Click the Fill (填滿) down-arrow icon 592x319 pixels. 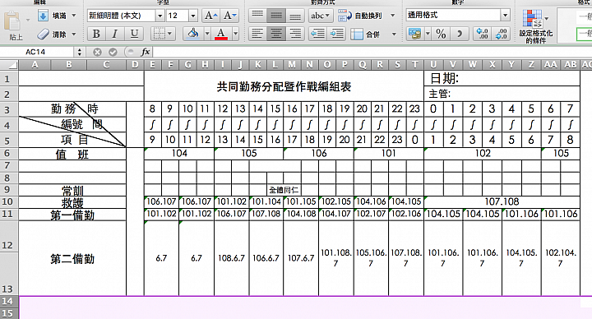pyautogui.click(x=43, y=16)
